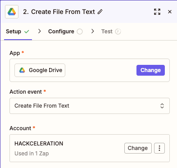Screen dimensions: 177x168
Task: Click the Account field label
Action: coord(20,128)
